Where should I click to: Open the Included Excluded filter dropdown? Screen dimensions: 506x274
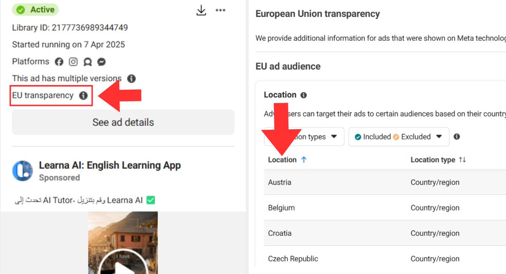399,137
